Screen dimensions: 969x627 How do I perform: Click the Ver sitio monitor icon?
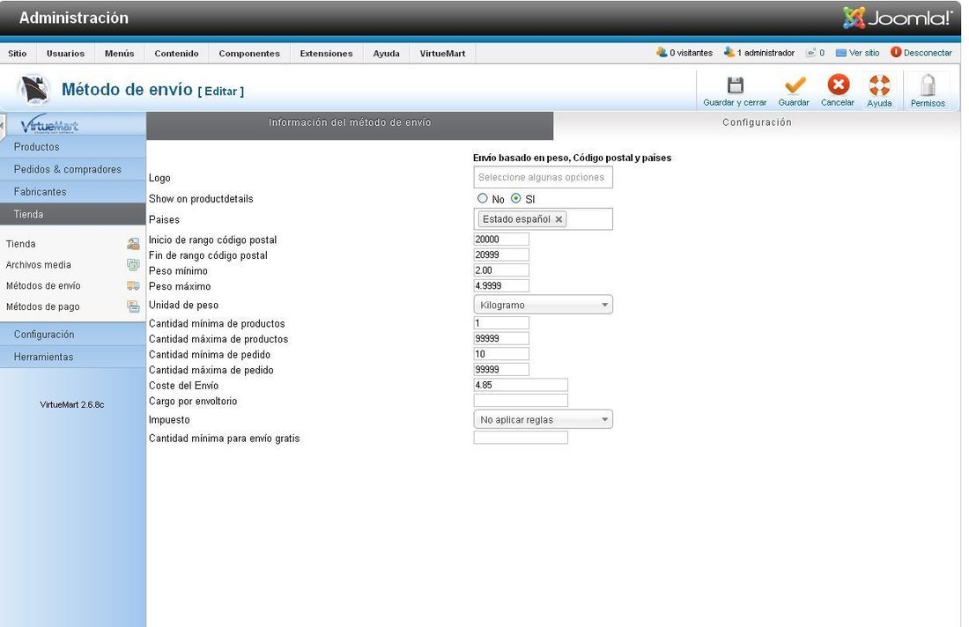(840, 53)
